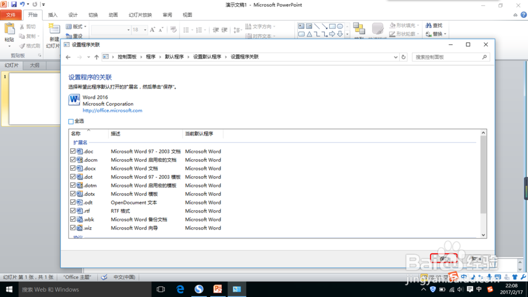Expand the Replace (替换) dropdown arrow
The width and height of the screenshot is (528, 297).
(445, 34)
